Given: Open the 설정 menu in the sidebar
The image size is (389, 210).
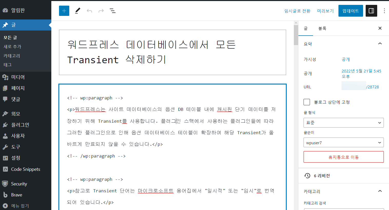Looking at the screenshot, I should (x=5, y=158).
